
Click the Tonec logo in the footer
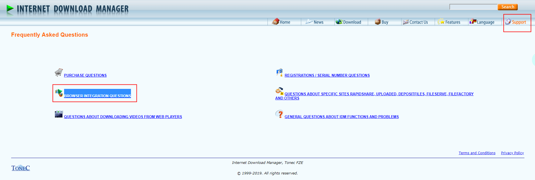[x=21, y=168]
